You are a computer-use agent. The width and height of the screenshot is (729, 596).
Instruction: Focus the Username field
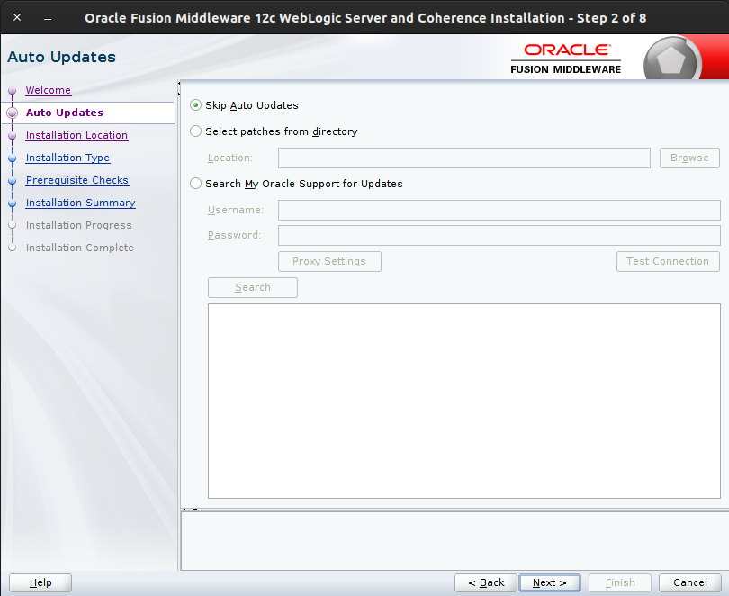point(499,210)
